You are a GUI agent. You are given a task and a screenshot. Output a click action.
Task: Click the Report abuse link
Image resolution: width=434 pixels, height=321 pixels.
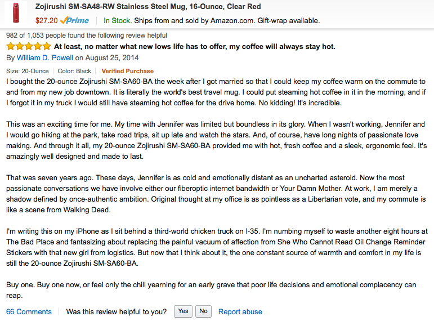(240, 311)
